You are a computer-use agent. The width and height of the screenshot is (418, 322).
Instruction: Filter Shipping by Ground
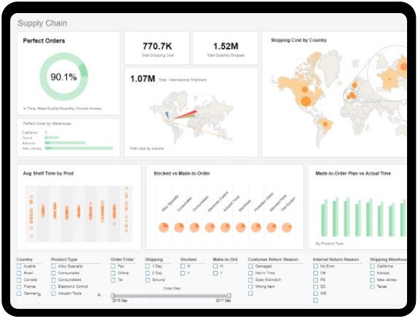point(147,280)
